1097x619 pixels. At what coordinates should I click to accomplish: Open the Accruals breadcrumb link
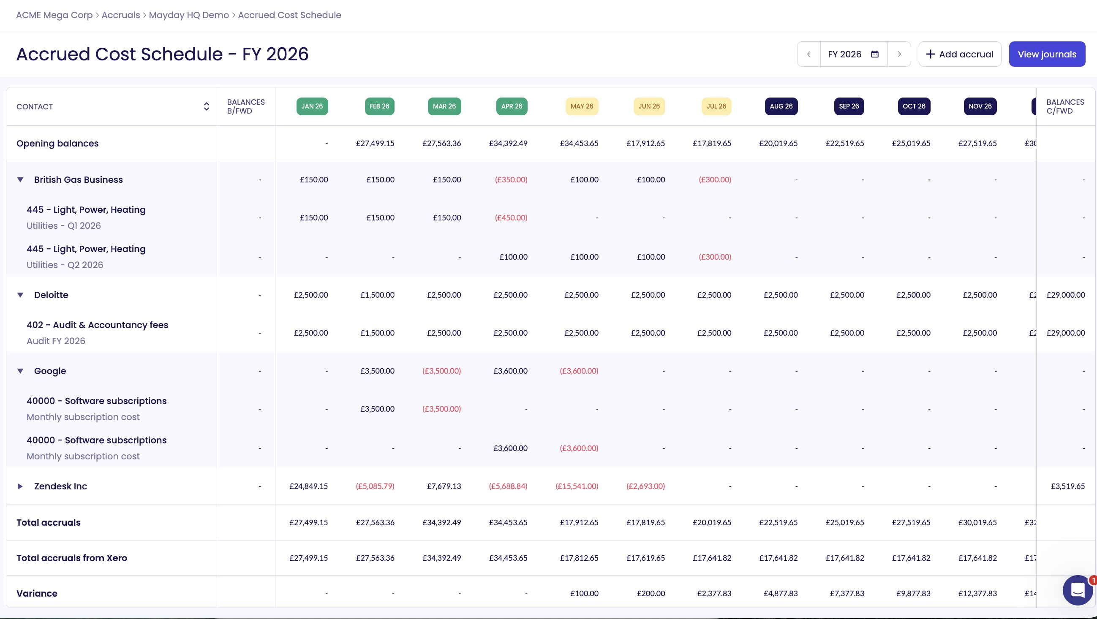tap(120, 15)
